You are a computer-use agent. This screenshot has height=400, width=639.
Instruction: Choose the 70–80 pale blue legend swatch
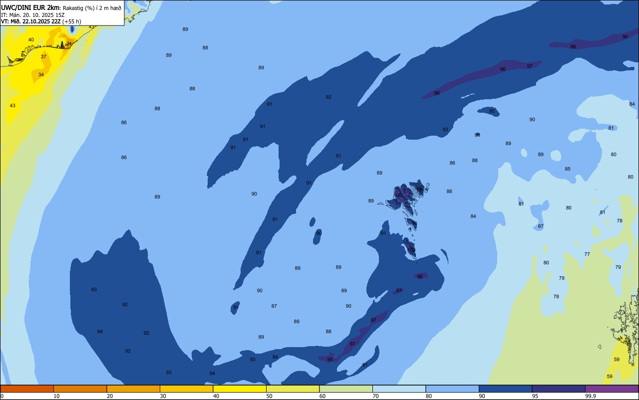399,389
